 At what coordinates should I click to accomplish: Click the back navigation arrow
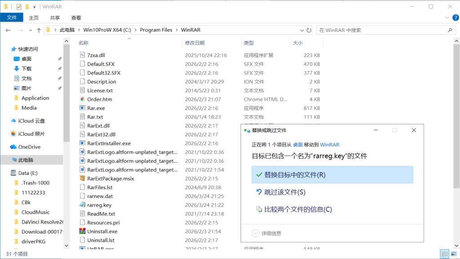point(8,30)
